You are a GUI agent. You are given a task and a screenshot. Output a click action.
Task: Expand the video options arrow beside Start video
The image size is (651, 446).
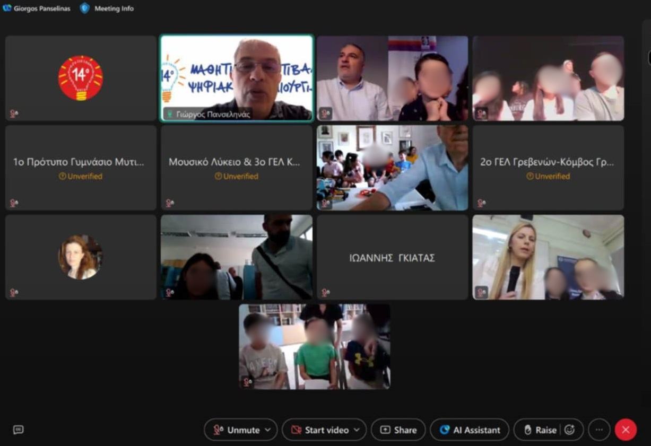coord(357,430)
